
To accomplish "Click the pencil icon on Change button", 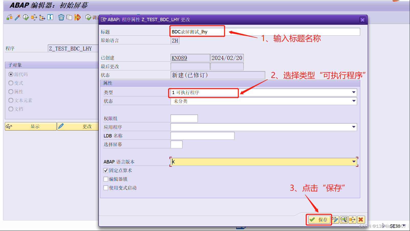I will pyautogui.click(x=61, y=126).
